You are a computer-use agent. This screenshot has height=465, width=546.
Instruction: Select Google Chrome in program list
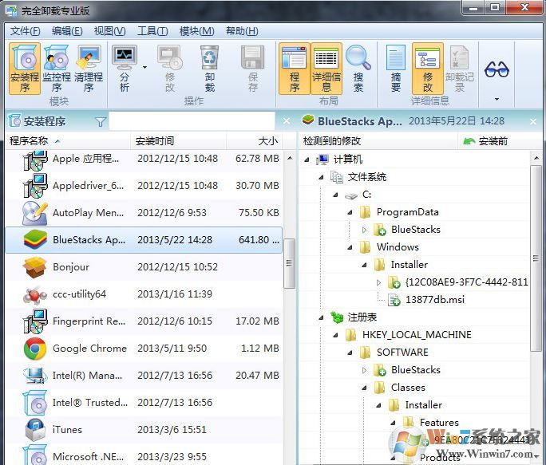coord(89,349)
